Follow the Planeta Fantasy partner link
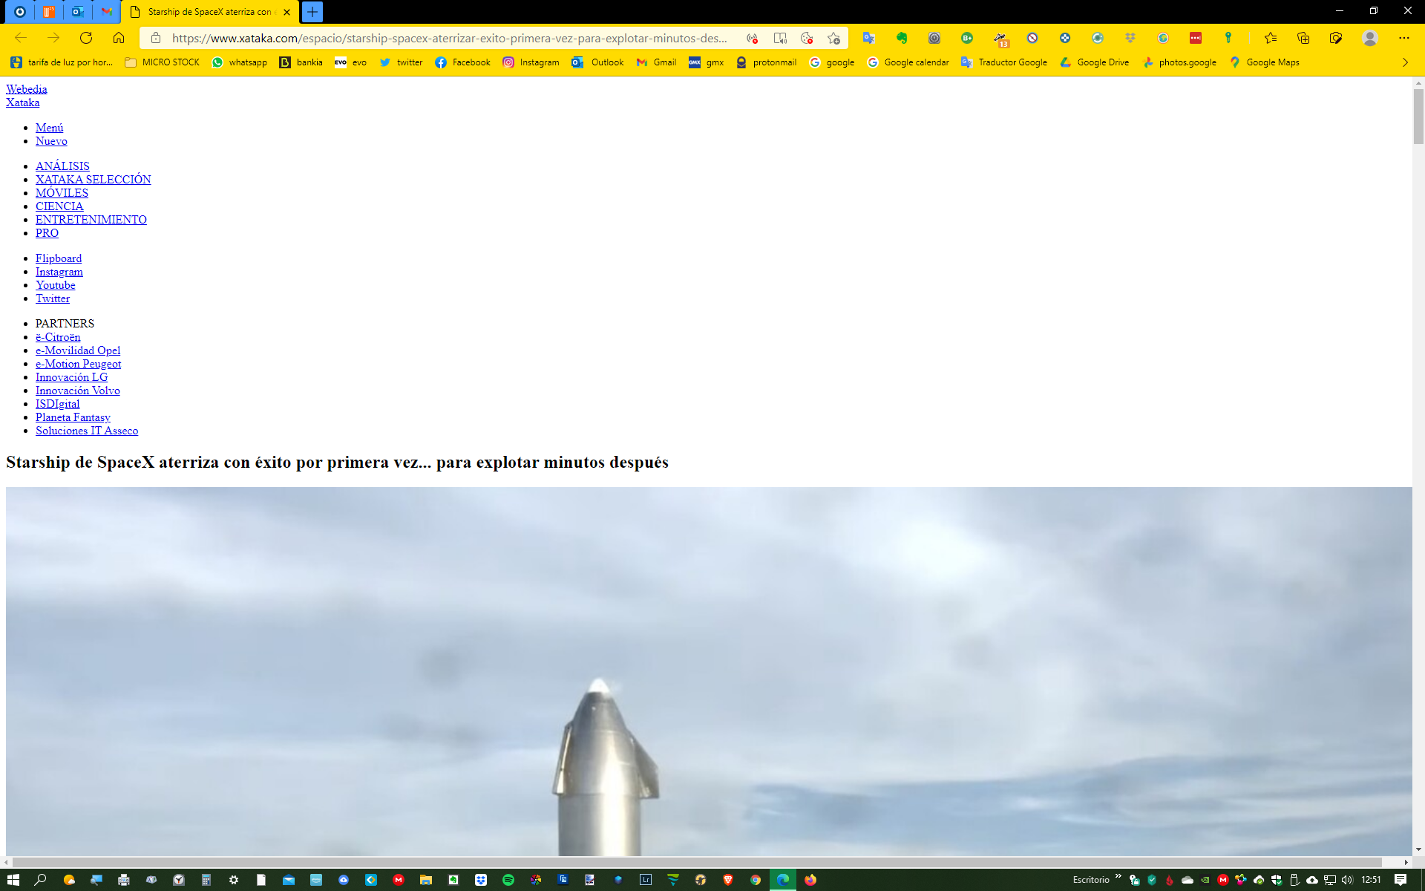 73,417
